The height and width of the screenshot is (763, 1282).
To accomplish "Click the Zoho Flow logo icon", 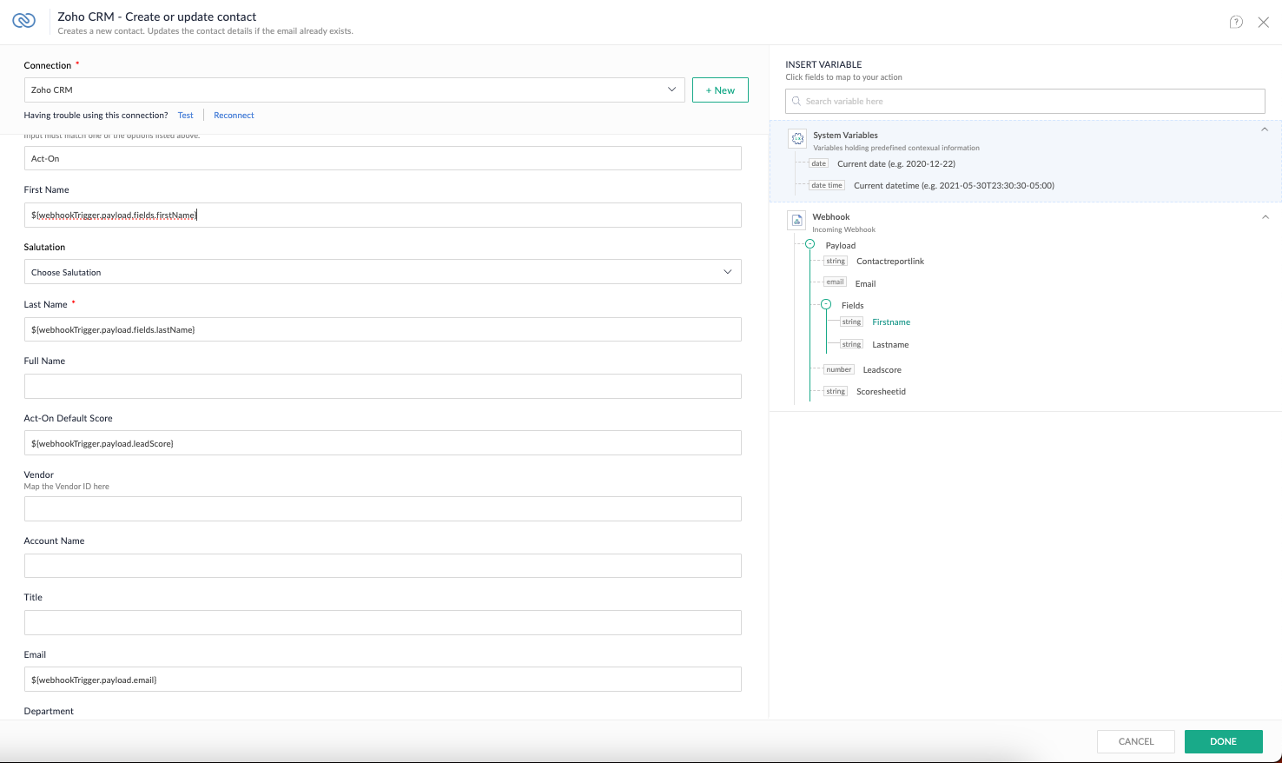I will point(23,21).
